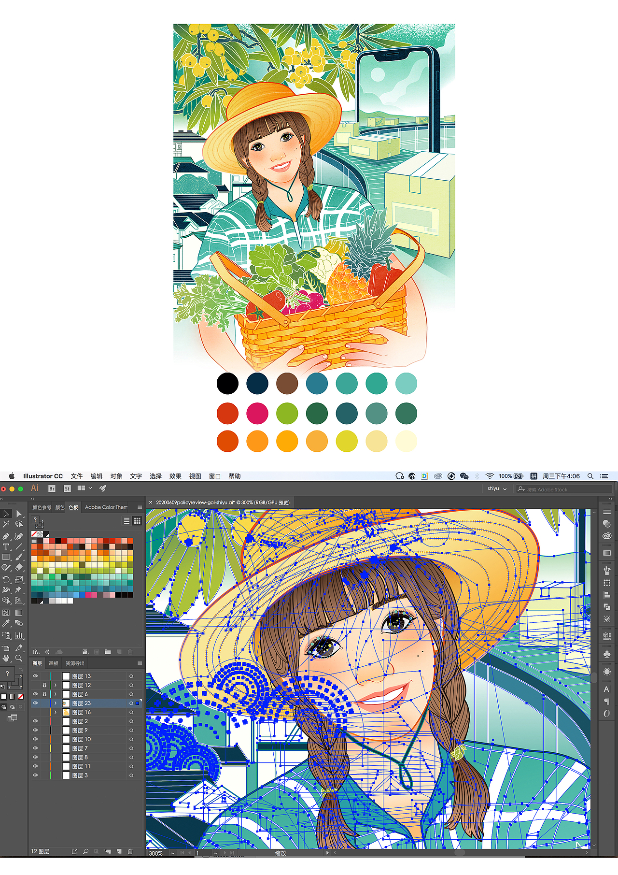
Task: Select the Gradient tool in toolbox
Action: (x=19, y=613)
